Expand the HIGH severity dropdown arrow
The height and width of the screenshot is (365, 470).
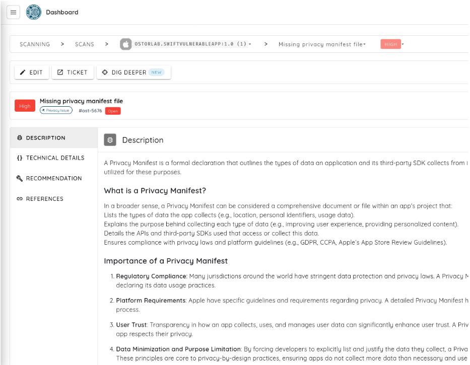(x=403, y=44)
